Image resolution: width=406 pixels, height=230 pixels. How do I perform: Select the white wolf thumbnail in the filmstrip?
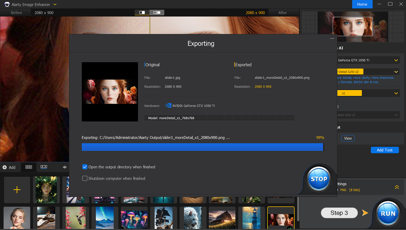[193, 218]
